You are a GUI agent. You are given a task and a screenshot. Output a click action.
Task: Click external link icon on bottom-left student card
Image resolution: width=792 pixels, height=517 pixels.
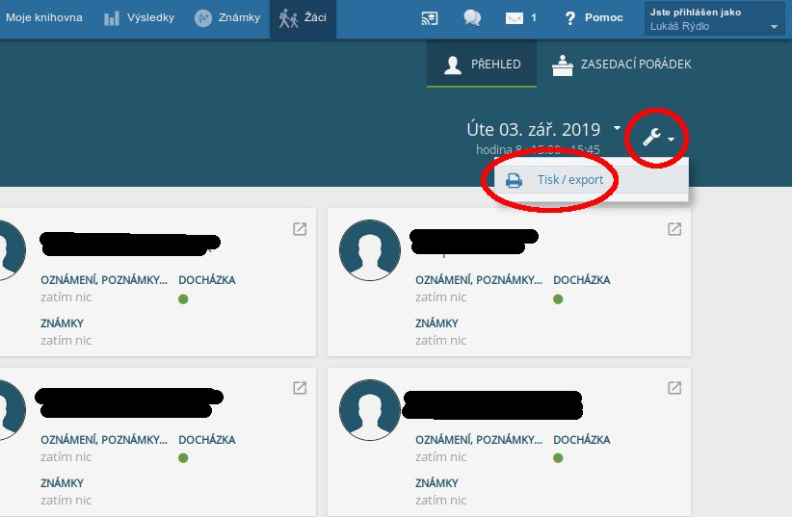tap(300, 388)
